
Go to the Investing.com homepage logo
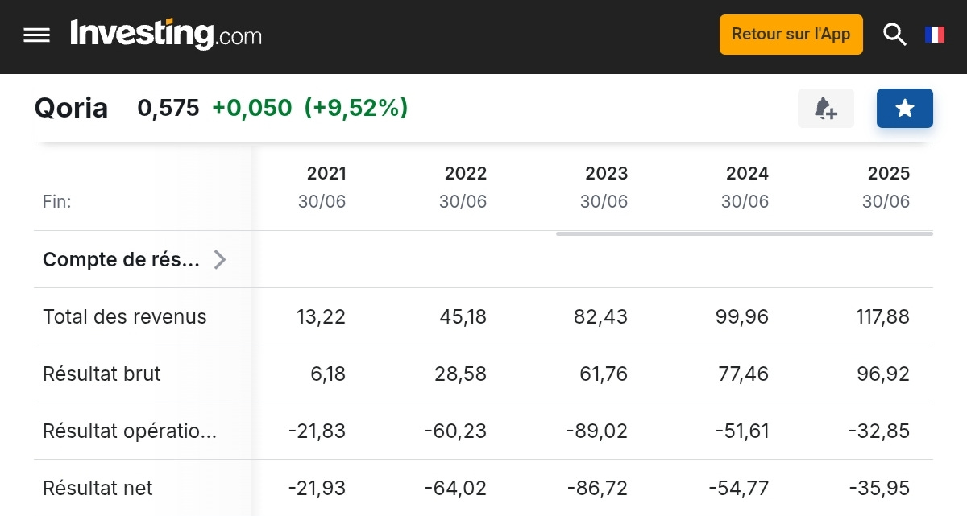[166, 35]
